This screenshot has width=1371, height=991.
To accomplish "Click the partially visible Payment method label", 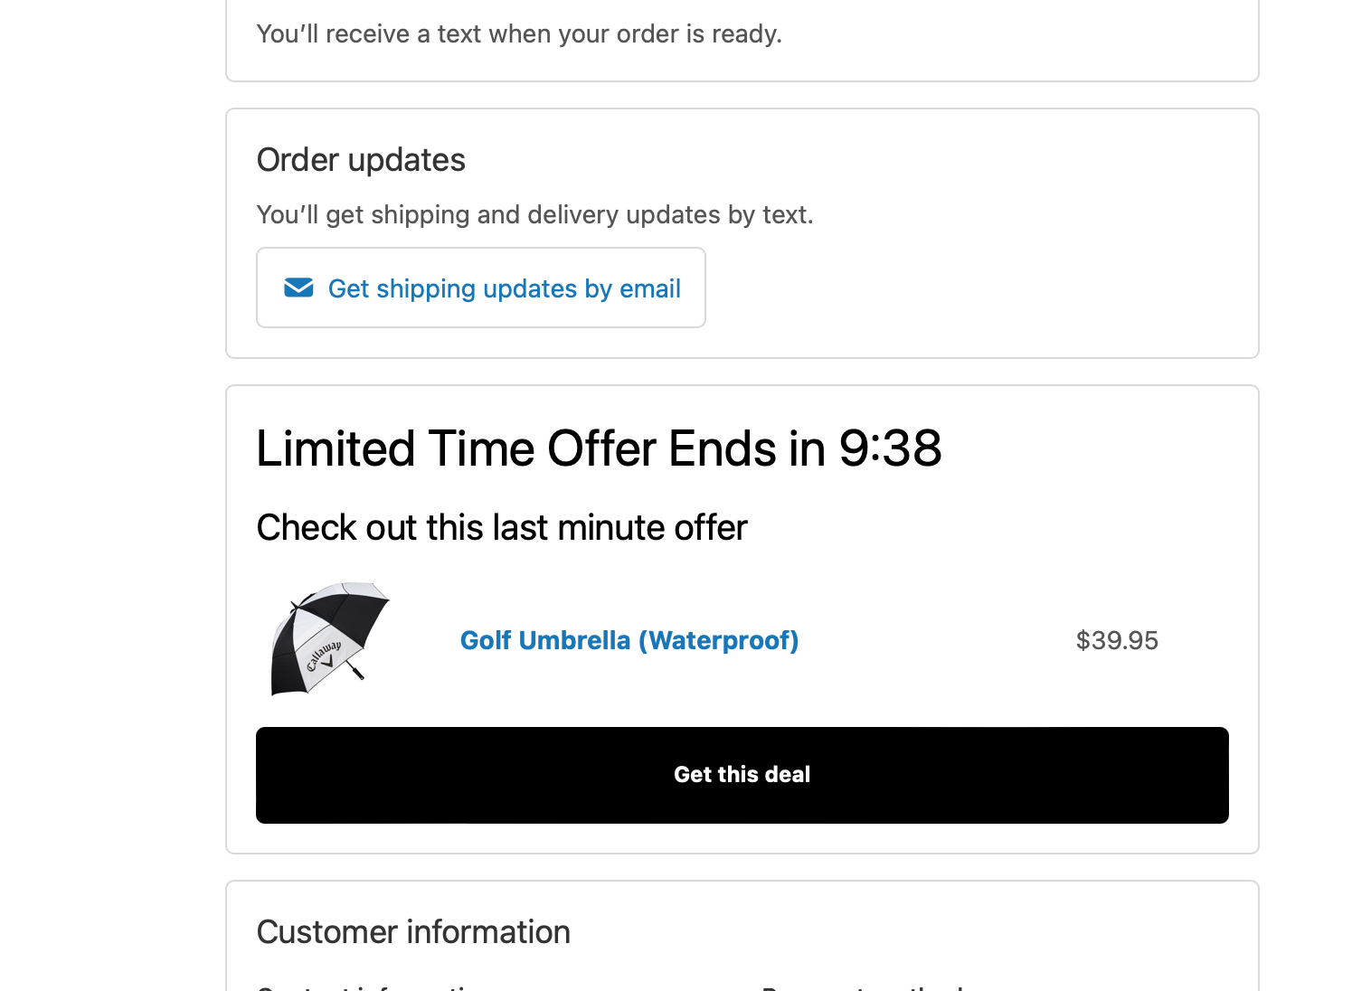I will coord(864,988).
